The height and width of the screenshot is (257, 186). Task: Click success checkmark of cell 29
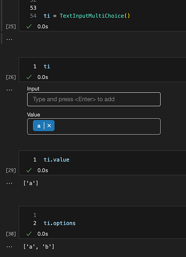[29, 170]
